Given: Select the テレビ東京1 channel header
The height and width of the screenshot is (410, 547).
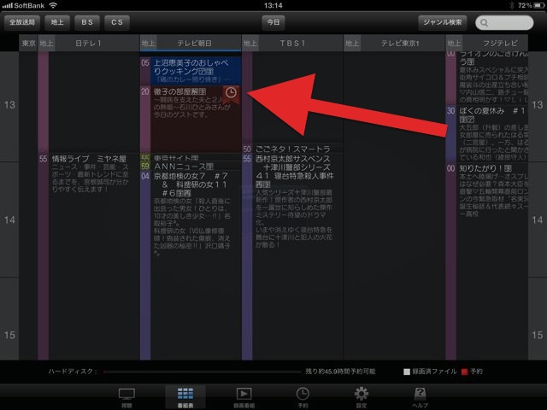Looking at the screenshot, I should [394, 44].
